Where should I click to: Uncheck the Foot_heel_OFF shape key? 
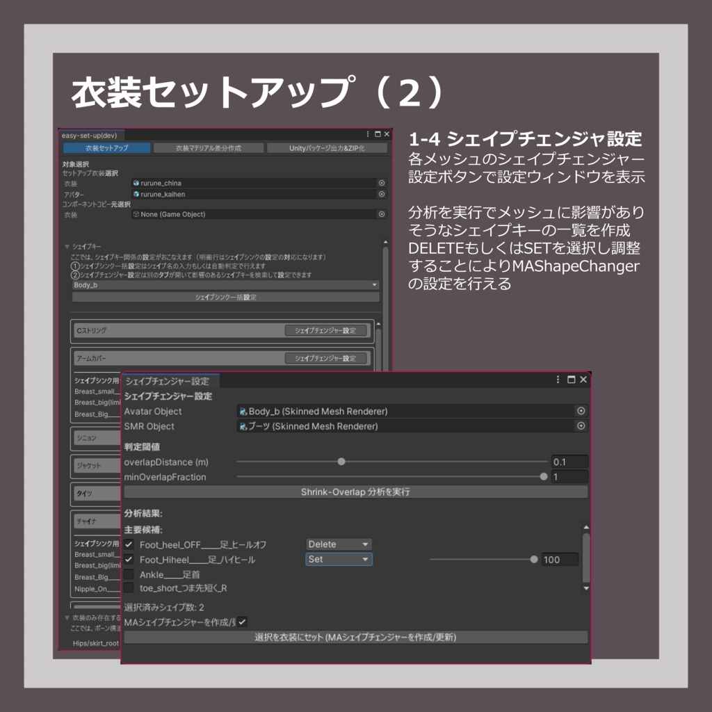(129, 544)
